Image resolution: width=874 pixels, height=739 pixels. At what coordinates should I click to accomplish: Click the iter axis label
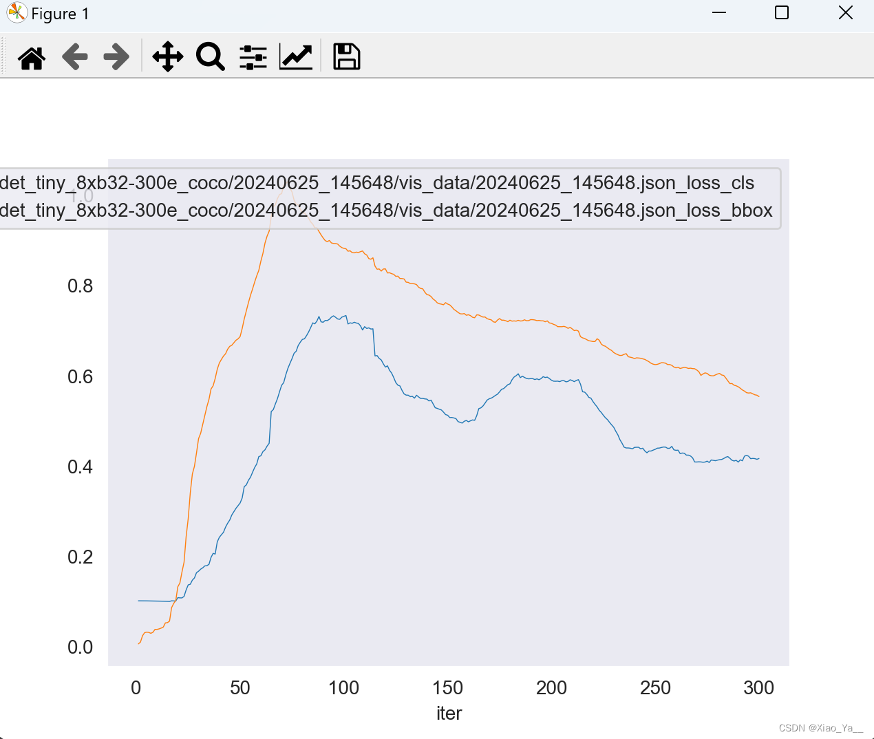449,714
